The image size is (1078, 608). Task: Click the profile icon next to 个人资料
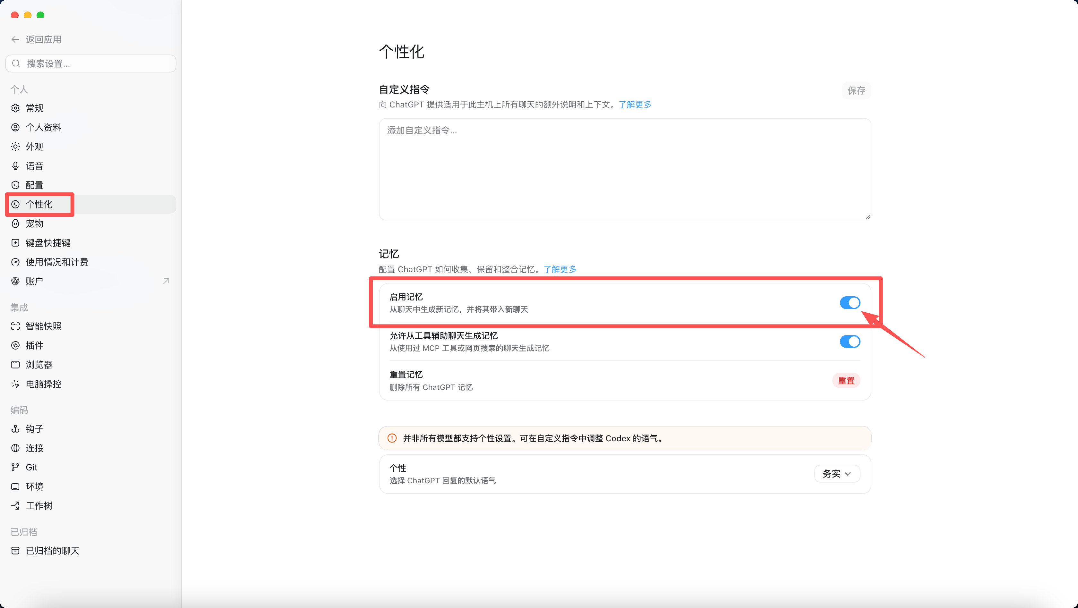15,127
